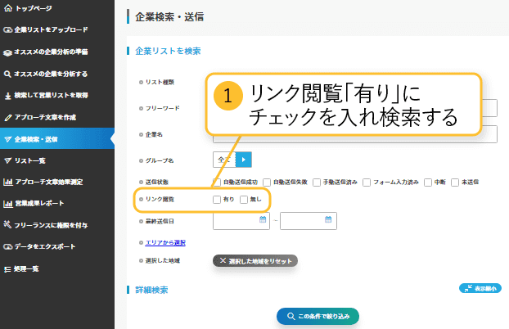Open calendar icon in end date field
The height and width of the screenshot is (329, 509).
pos(328,219)
